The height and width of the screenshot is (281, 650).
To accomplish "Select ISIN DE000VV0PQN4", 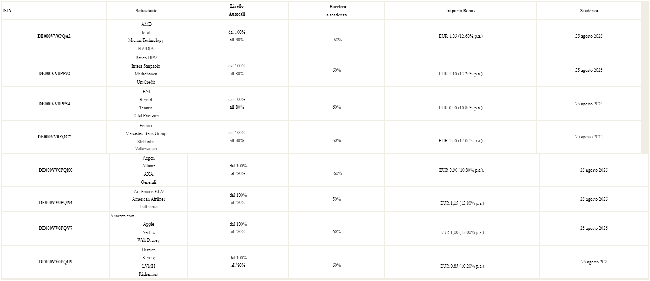I will tap(55, 203).
